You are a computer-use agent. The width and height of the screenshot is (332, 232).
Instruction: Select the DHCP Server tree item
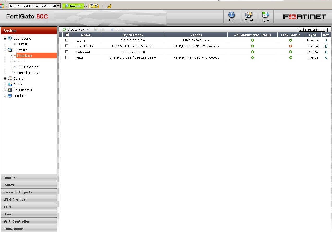27,67
